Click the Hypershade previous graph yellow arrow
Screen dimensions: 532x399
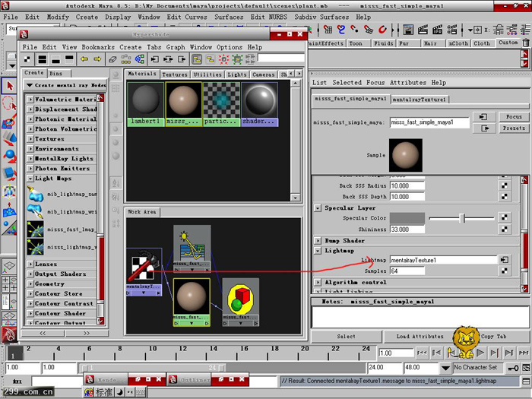(x=84, y=59)
